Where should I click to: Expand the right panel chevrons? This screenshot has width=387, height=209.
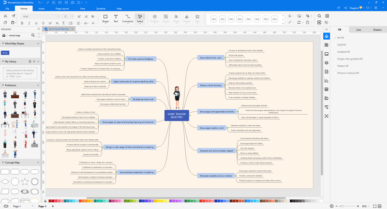(x=326, y=30)
